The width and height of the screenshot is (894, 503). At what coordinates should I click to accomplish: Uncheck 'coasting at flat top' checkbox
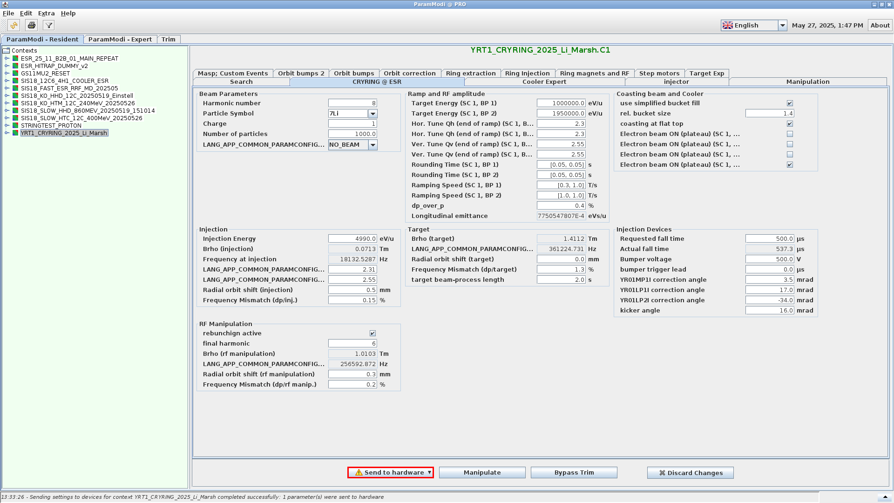790,124
